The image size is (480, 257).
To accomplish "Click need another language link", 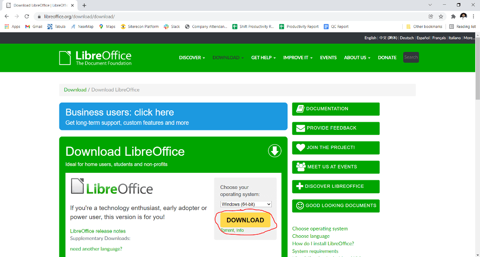I will click(x=96, y=249).
